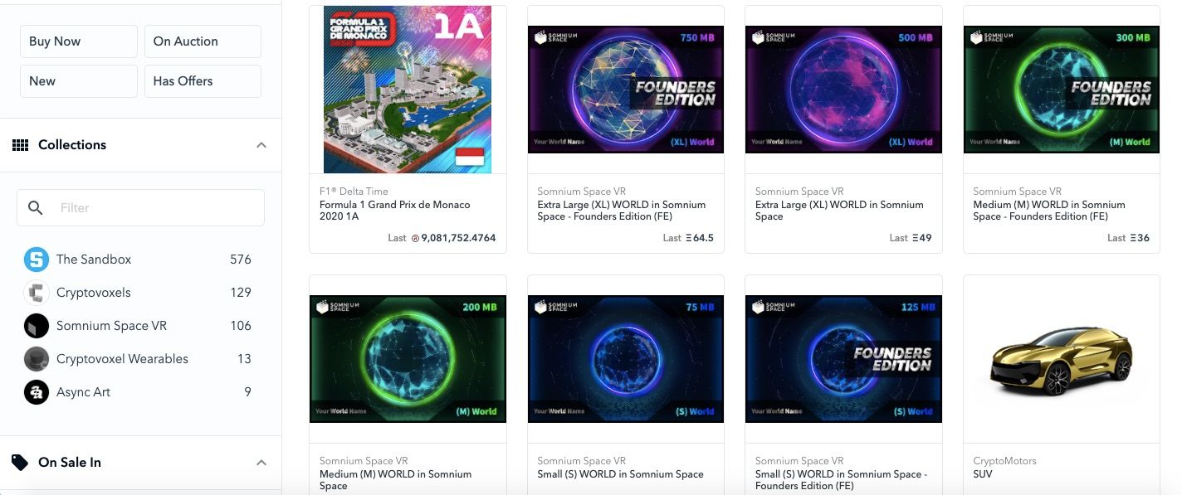
Task: Click the Cryptovoxels collection icon
Action: coord(37,293)
